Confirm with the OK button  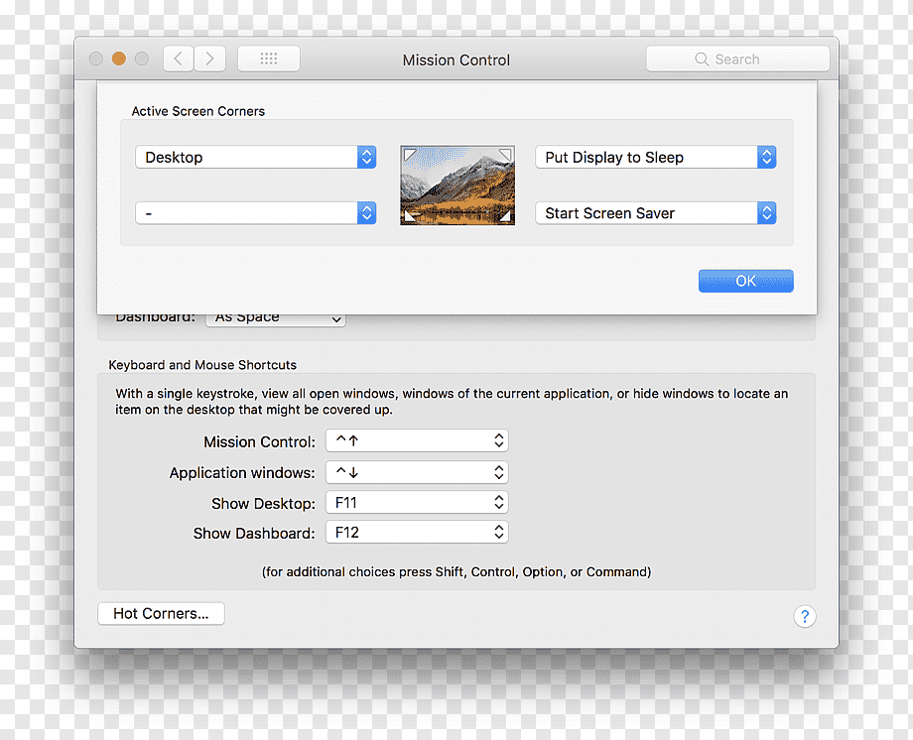pos(746,281)
